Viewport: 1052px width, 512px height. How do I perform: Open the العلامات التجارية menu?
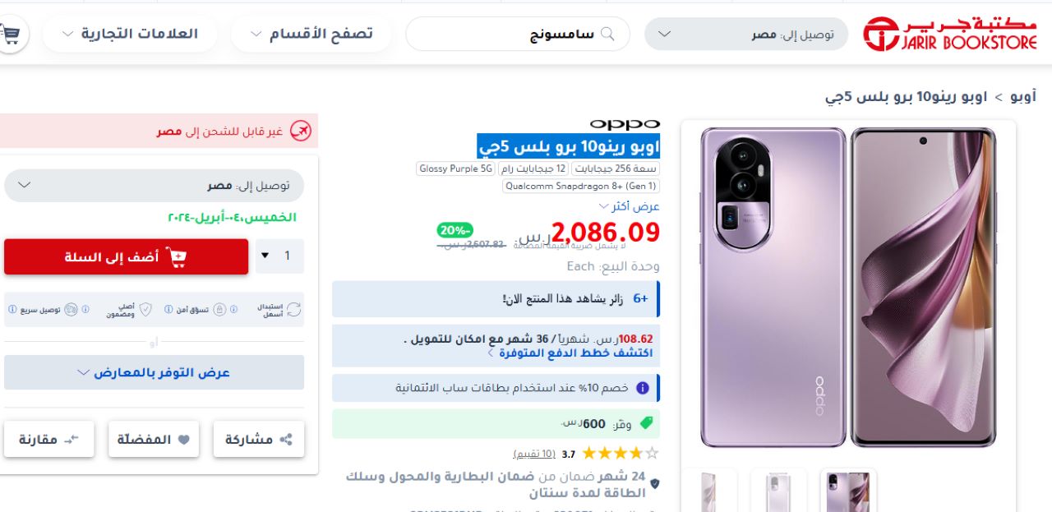pos(130,35)
